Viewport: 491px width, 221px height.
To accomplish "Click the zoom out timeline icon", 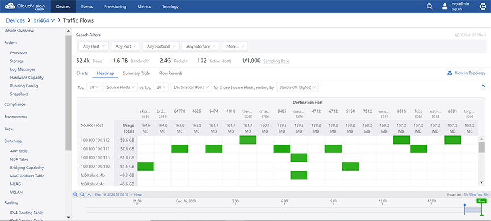I will pos(82,194).
